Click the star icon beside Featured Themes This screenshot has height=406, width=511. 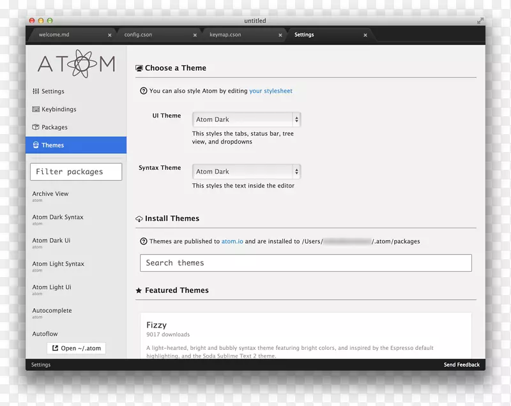click(138, 290)
